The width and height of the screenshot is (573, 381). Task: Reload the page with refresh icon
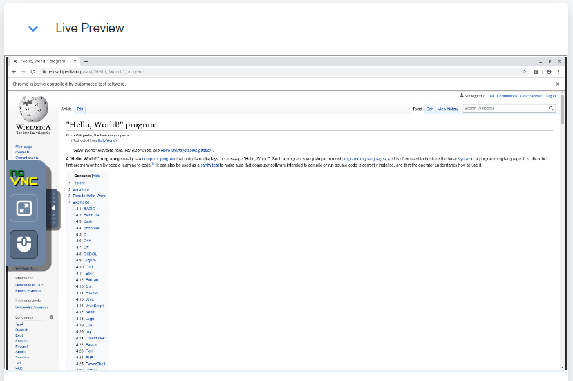33,72
